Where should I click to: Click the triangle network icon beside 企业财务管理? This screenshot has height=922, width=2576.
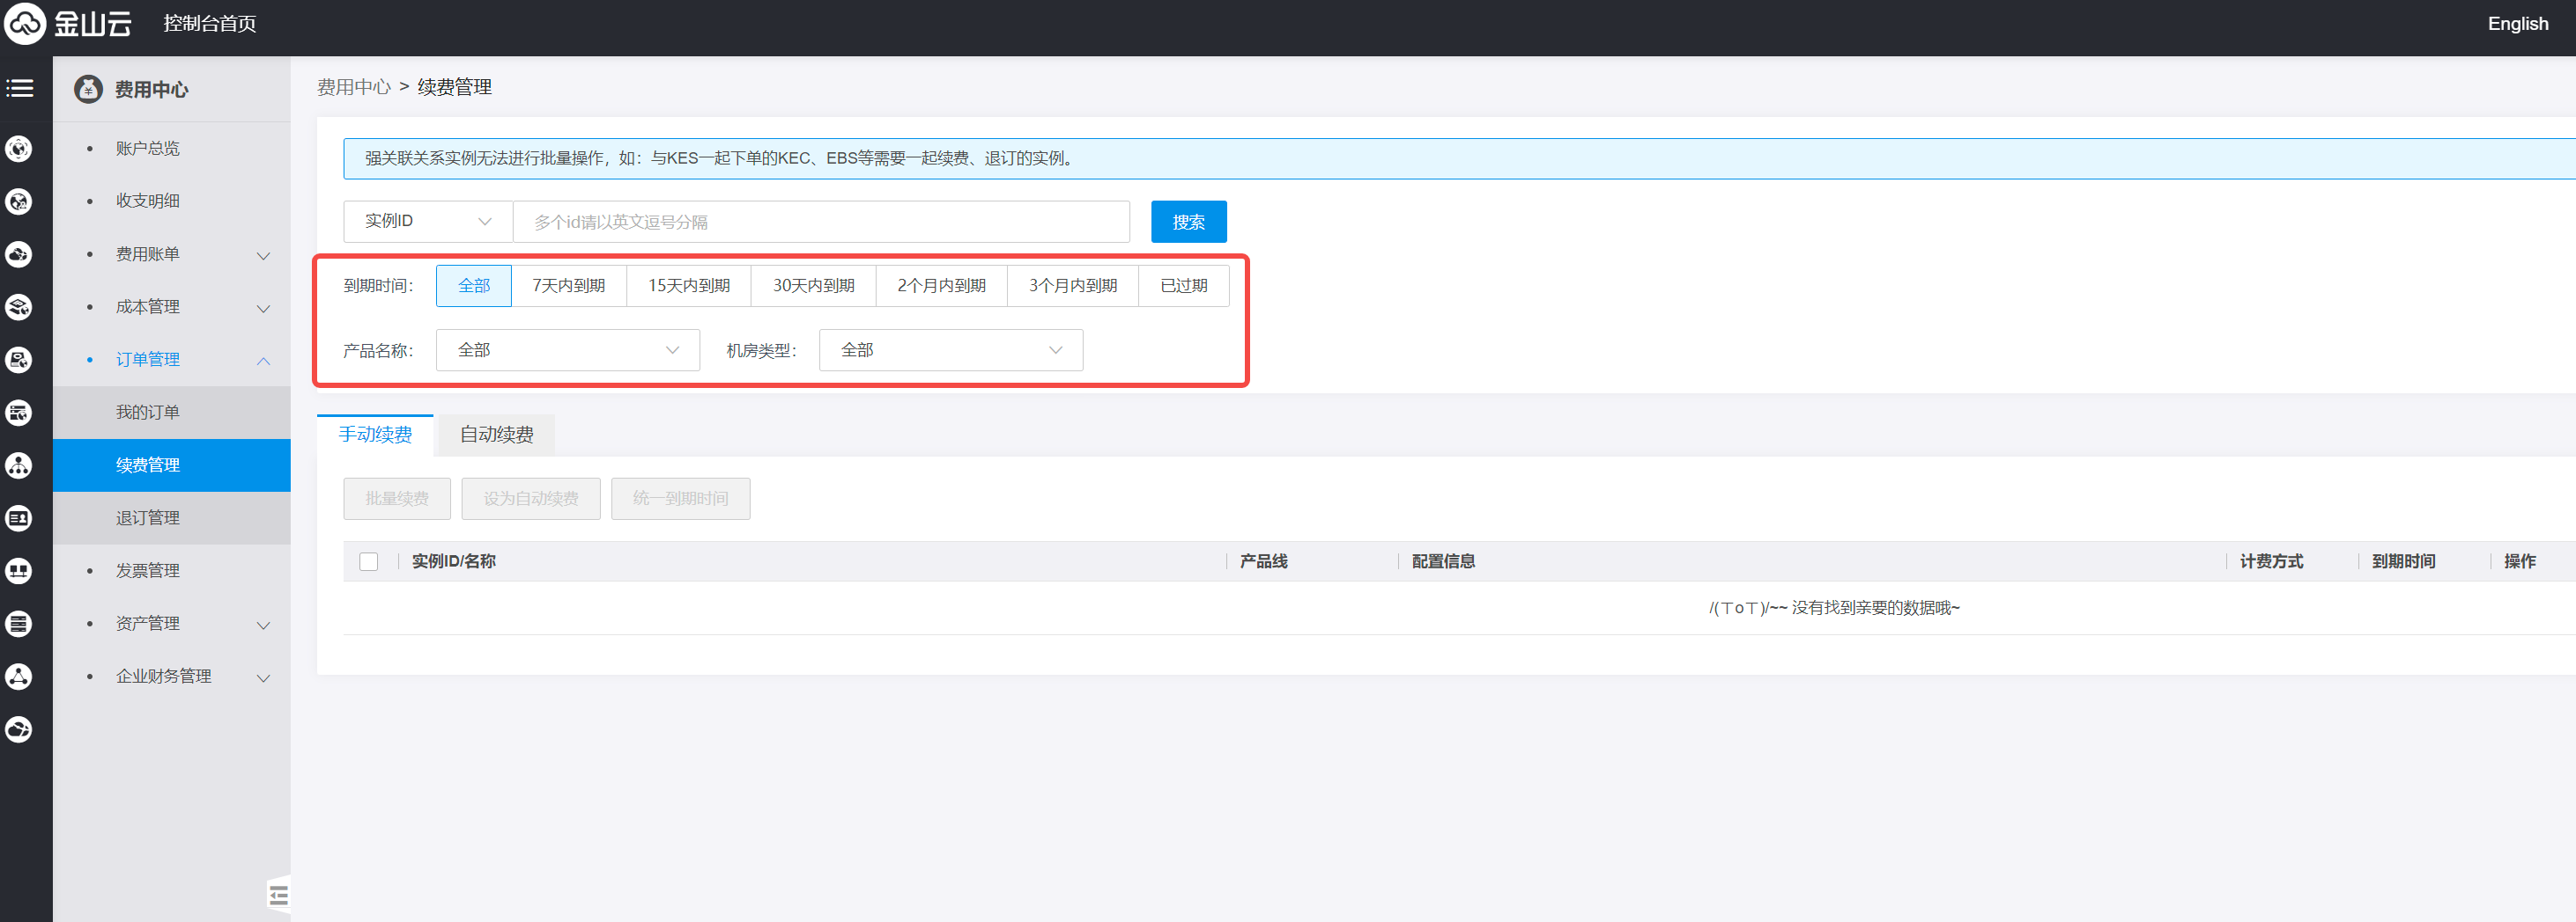point(19,677)
